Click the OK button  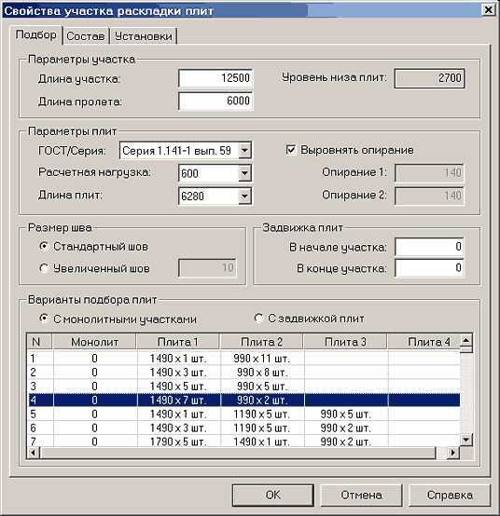[273, 495]
